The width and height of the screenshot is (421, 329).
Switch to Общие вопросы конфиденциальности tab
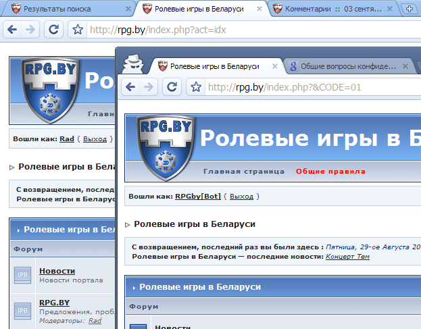point(349,66)
